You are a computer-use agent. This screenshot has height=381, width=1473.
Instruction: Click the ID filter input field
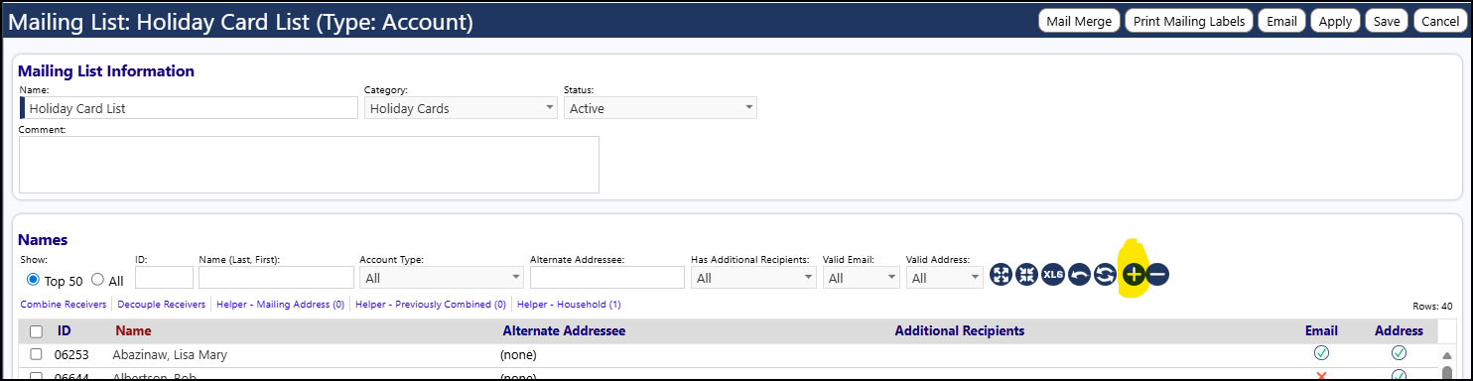point(164,278)
